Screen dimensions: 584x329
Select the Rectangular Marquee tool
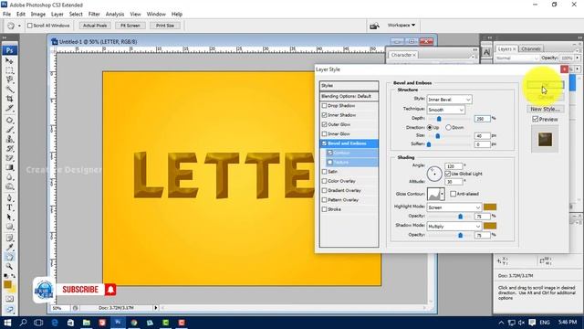tap(10, 69)
